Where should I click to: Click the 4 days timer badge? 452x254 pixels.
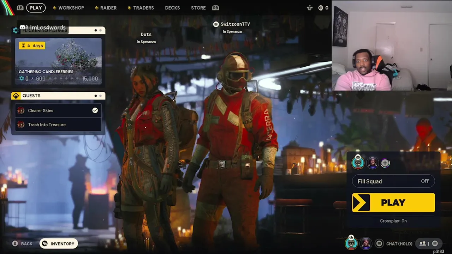(x=32, y=46)
